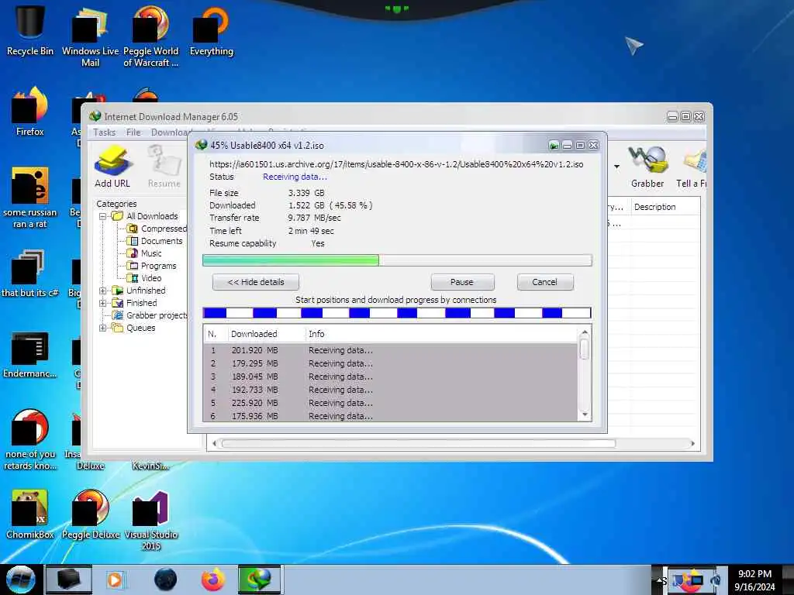The height and width of the screenshot is (595, 794).
Task: Open the Tasks menu
Action: coord(105,132)
